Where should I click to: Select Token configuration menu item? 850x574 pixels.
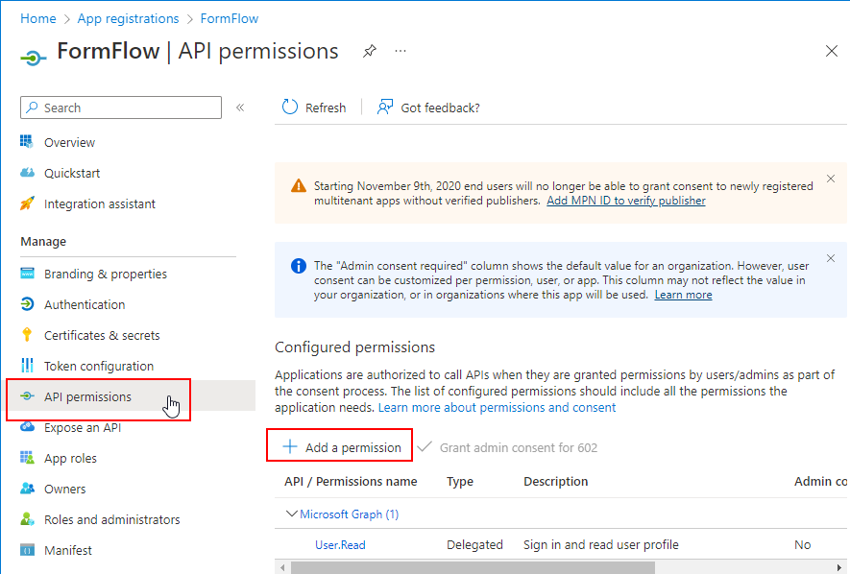pyautogui.click(x=99, y=366)
